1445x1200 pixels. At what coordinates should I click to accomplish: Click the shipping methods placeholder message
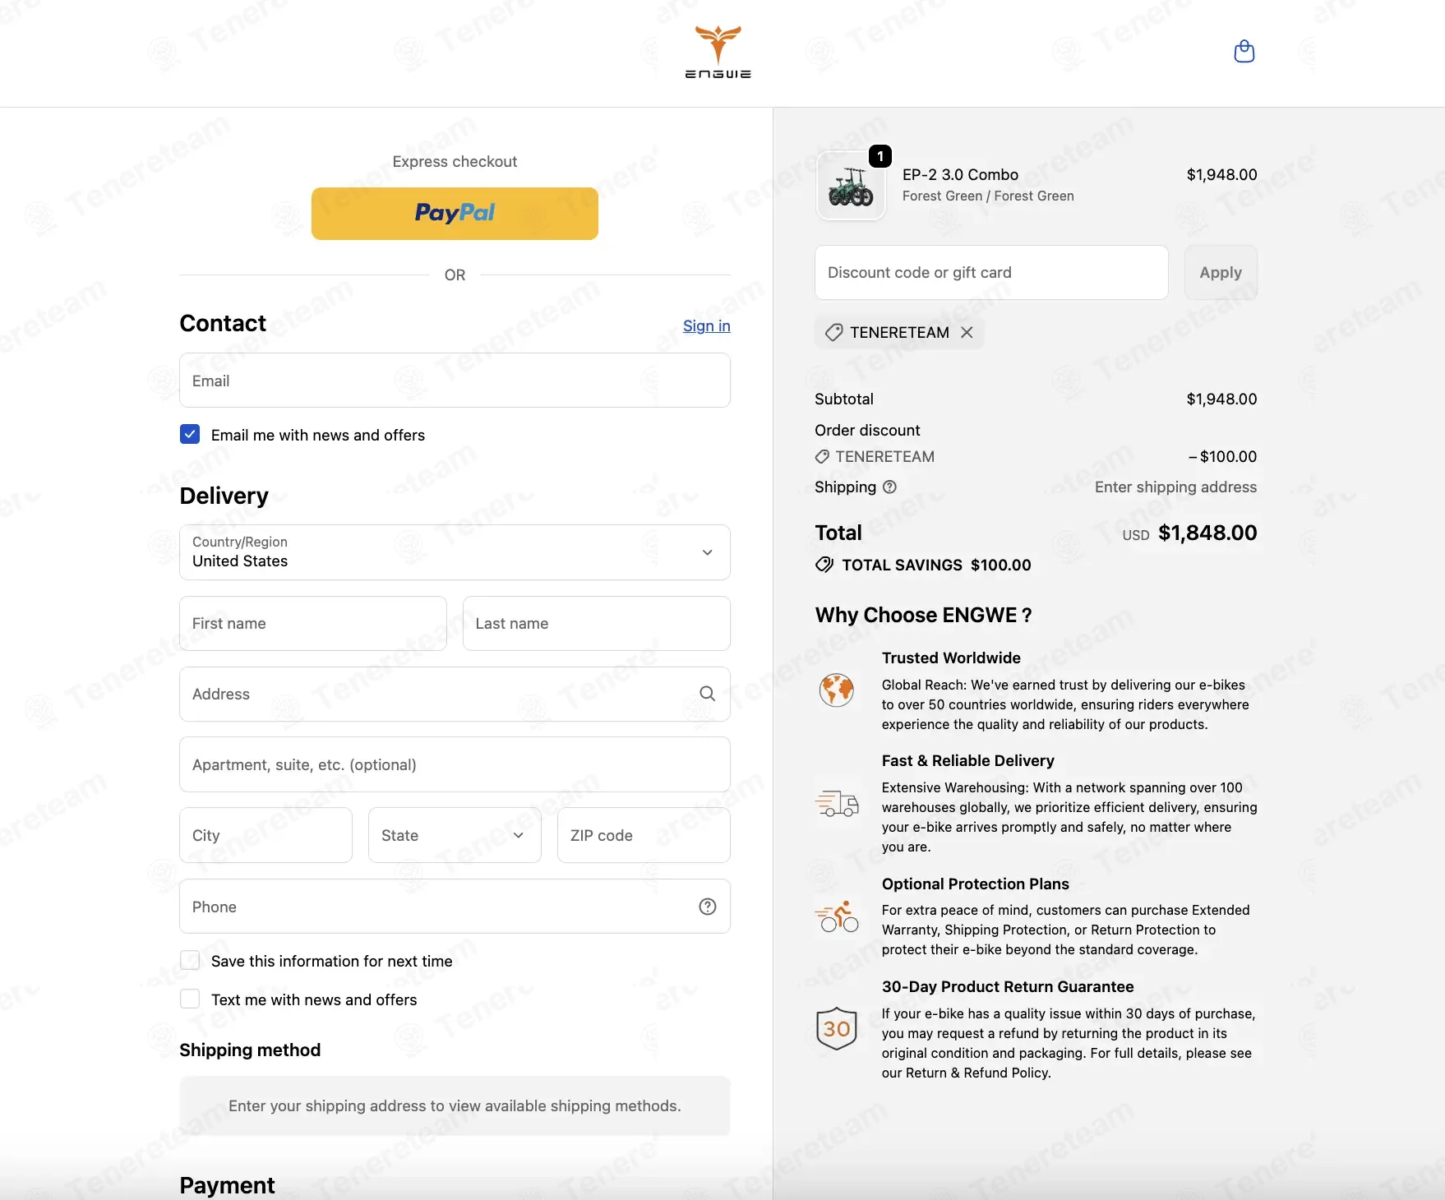pyautogui.click(x=455, y=1105)
